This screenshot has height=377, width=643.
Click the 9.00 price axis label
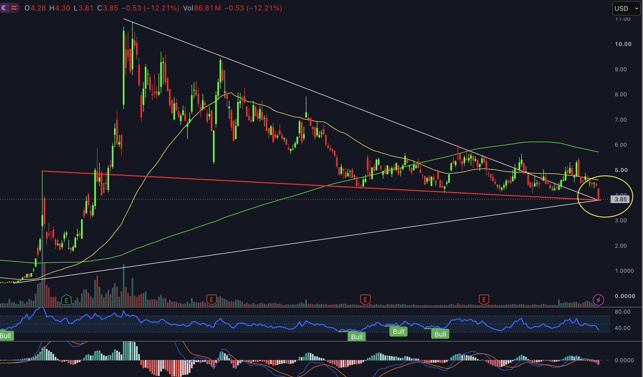point(620,69)
